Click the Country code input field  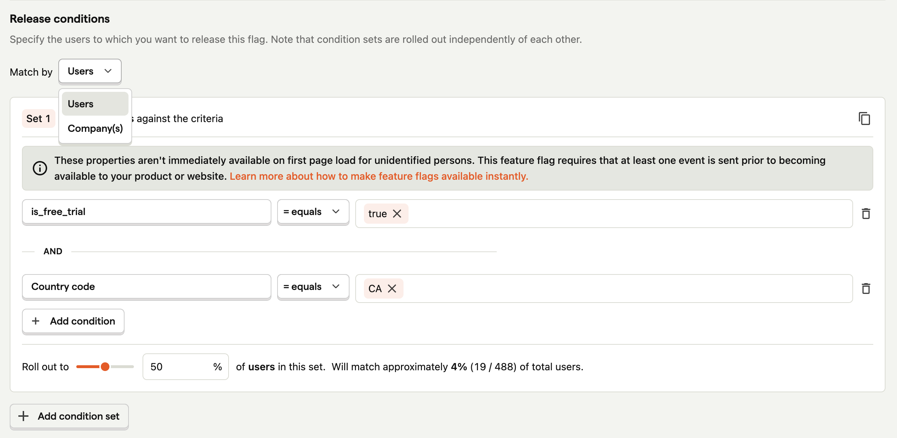(147, 287)
